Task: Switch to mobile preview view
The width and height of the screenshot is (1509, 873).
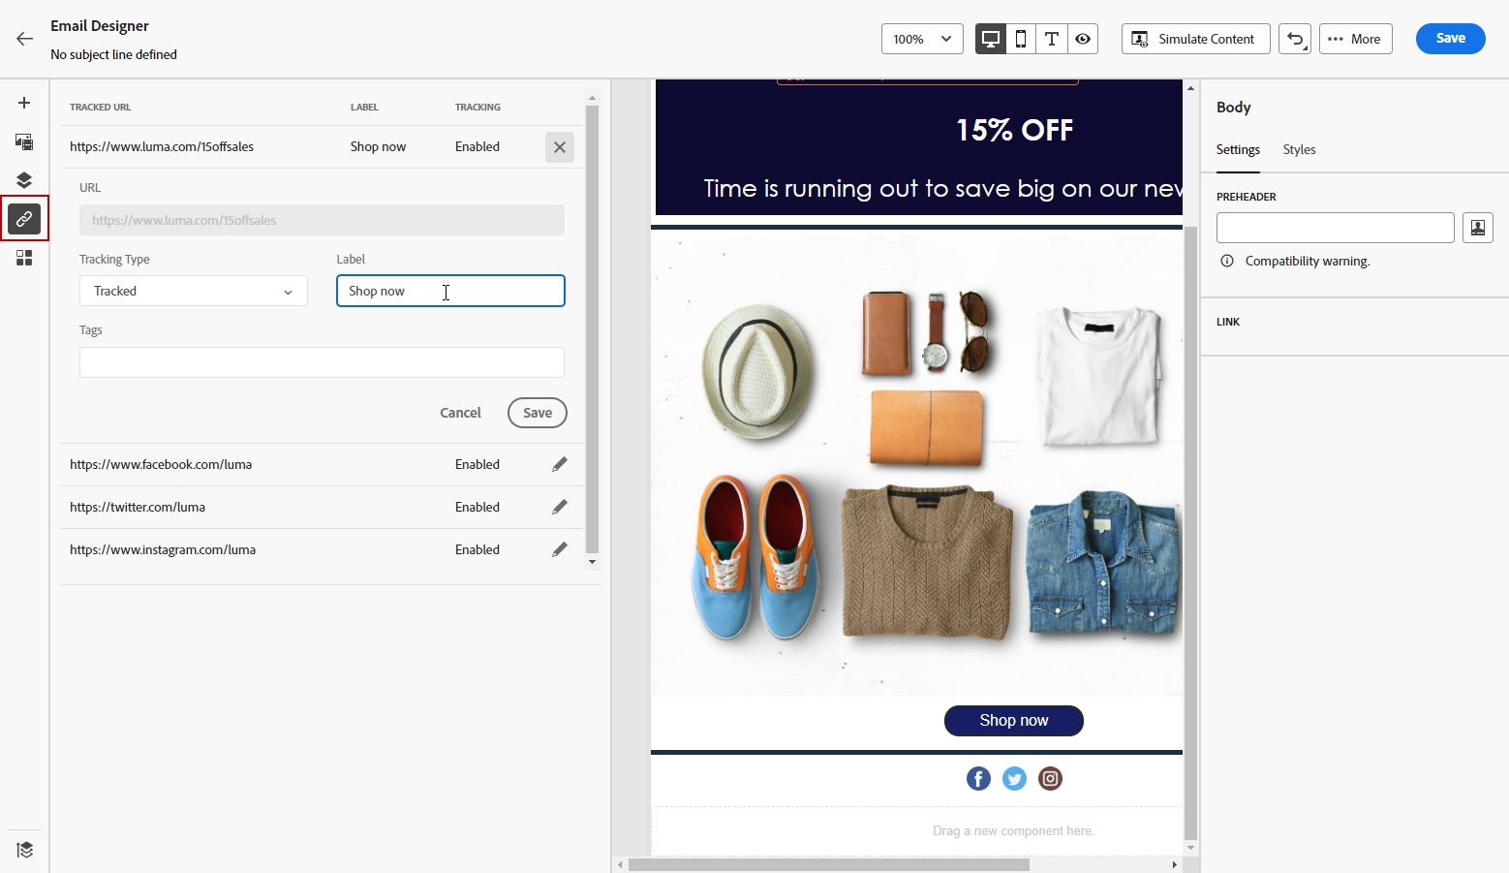Action: pos(1021,39)
